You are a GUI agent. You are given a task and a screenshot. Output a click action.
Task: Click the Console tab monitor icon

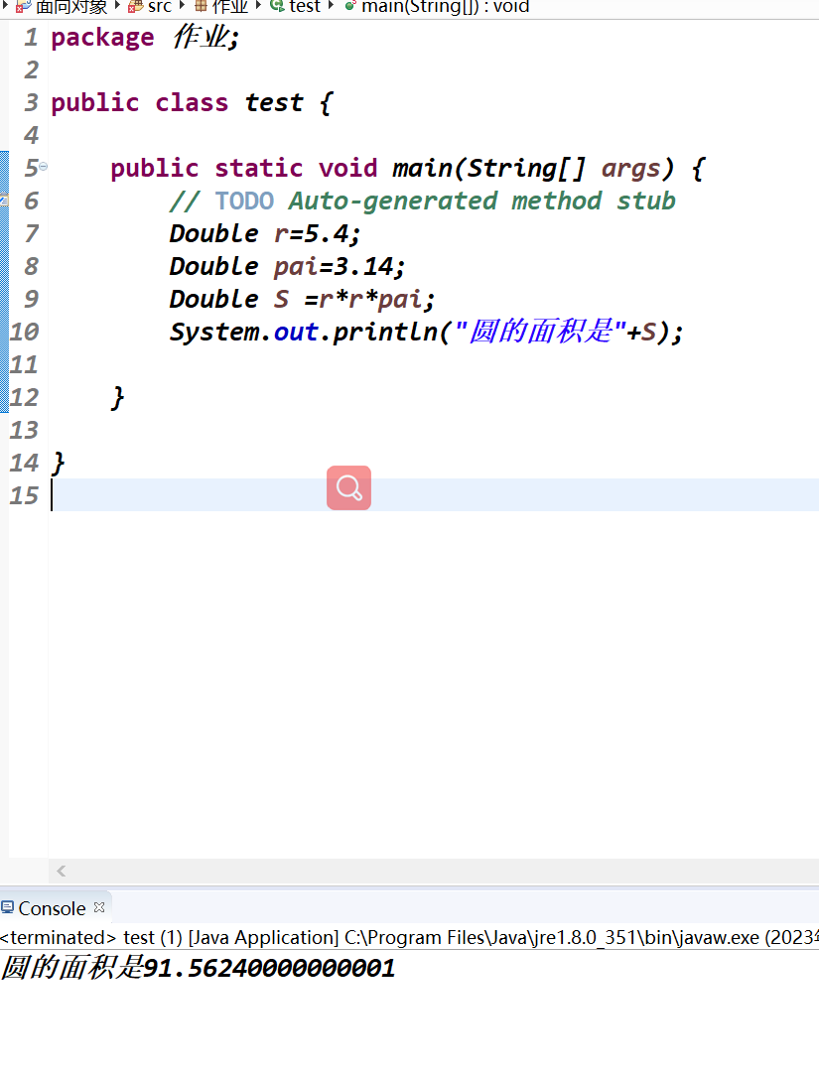8,907
